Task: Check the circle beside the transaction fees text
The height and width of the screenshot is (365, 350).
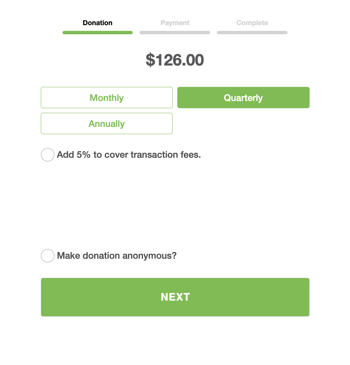Action: 48,155
